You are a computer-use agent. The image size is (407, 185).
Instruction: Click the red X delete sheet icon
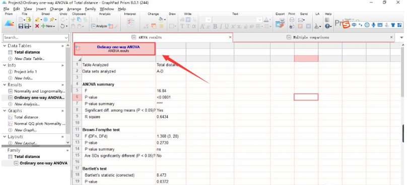tap(37, 26)
